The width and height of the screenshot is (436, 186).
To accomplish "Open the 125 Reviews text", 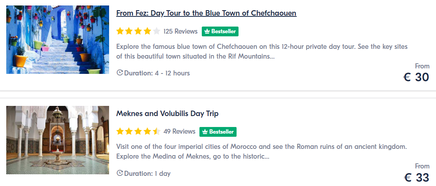I will [181, 31].
